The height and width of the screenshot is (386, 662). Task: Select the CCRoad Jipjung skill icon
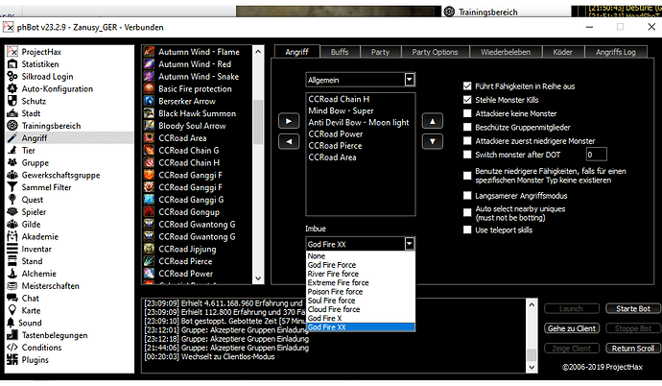point(149,249)
